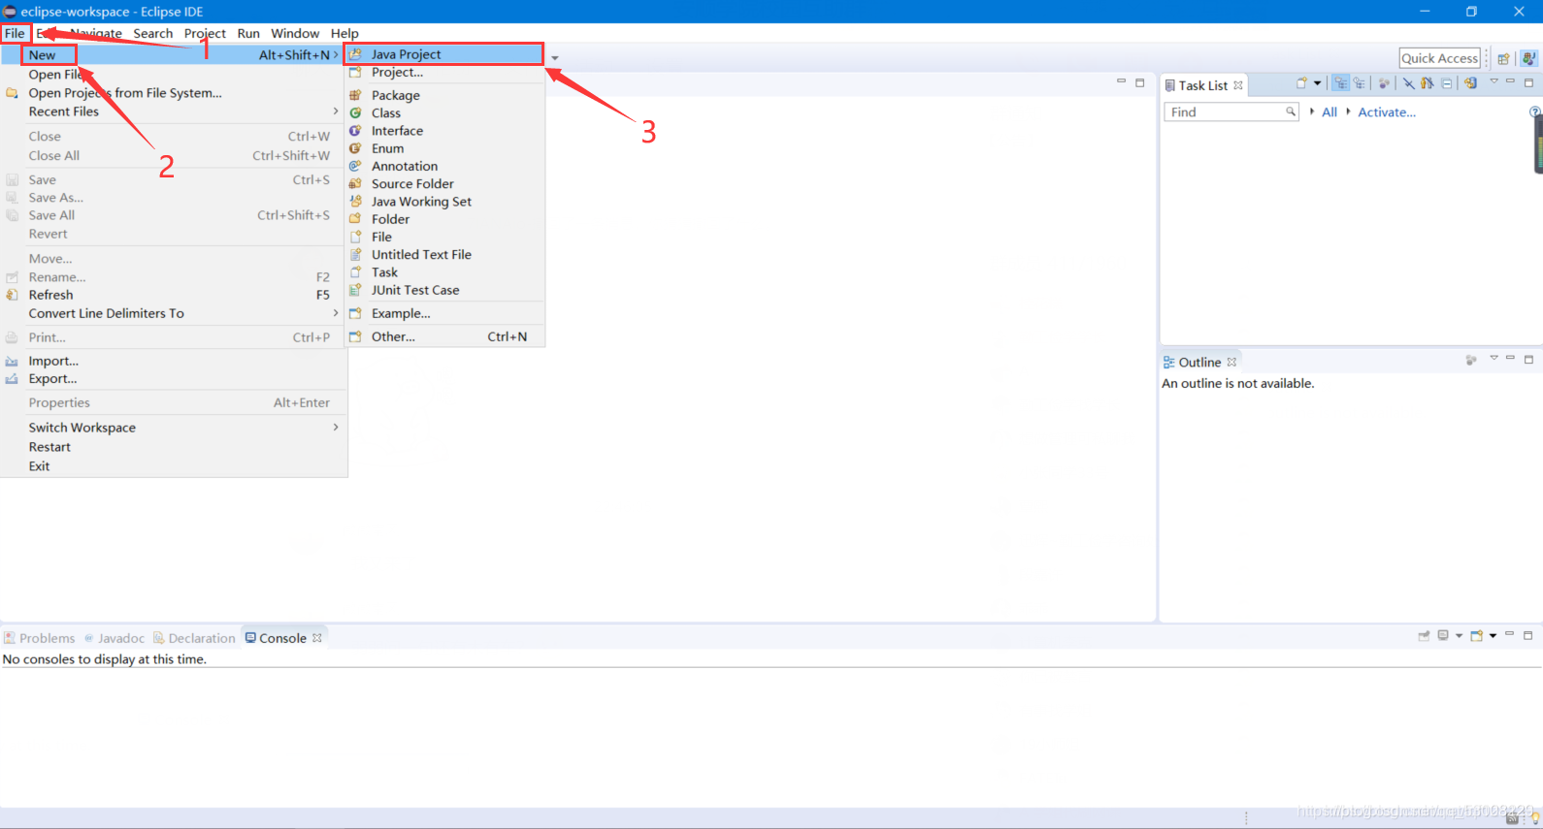Viewport: 1543px width, 829px height.
Task: Expand arrow before Activate link
Action: click(1348, 112)
